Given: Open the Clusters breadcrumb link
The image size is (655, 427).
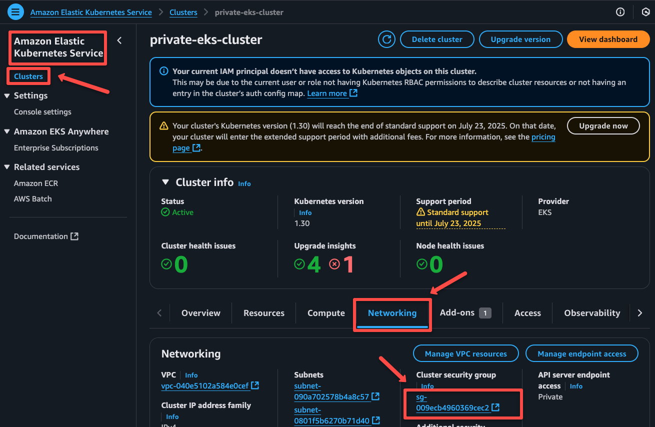Looking at the screenshot, I should 183,12.
